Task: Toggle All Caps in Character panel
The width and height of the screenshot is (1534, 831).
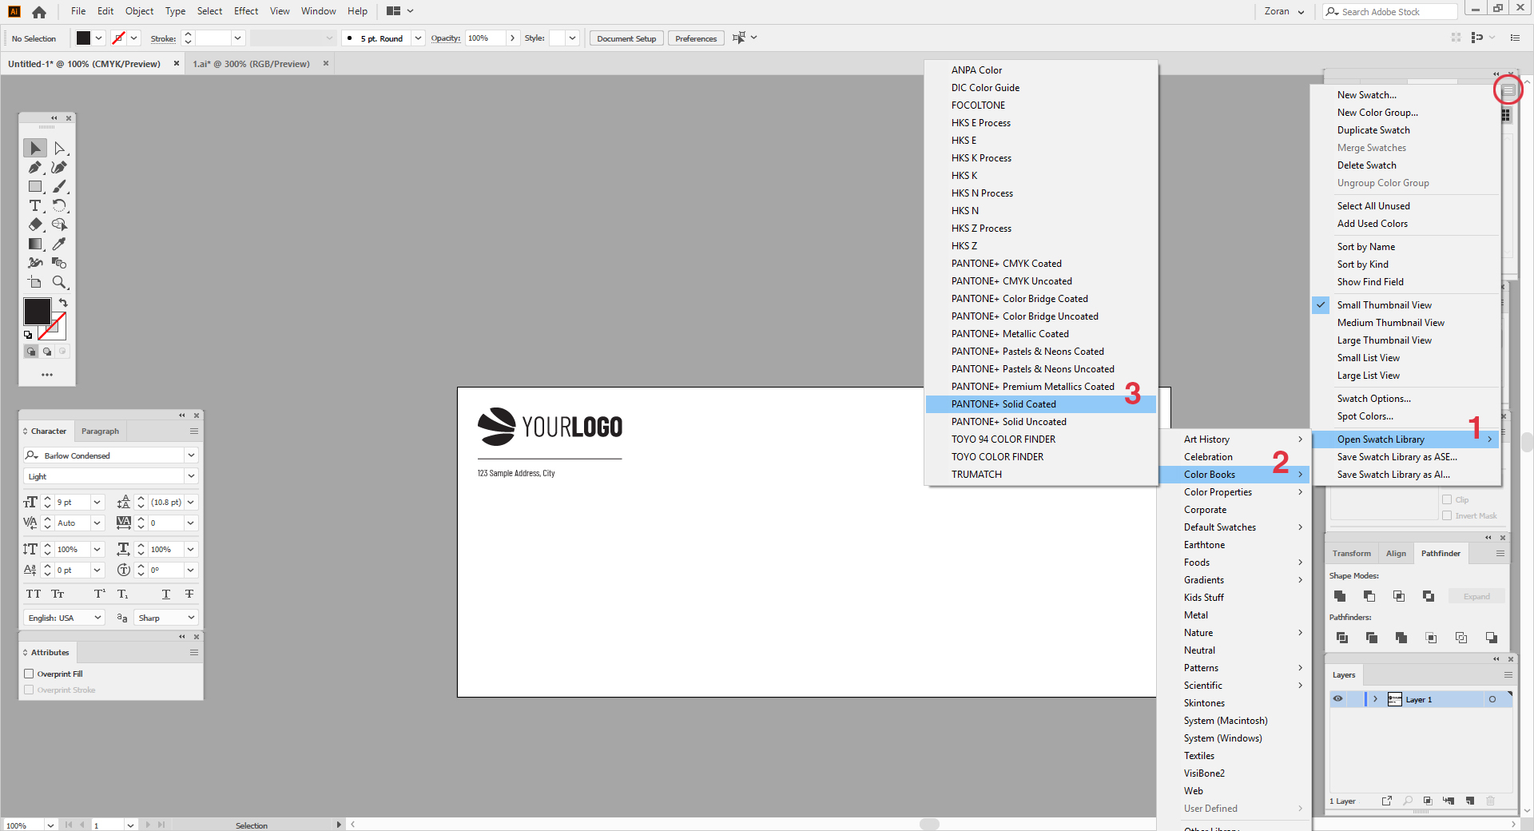Action: click(x=34, y=594)
